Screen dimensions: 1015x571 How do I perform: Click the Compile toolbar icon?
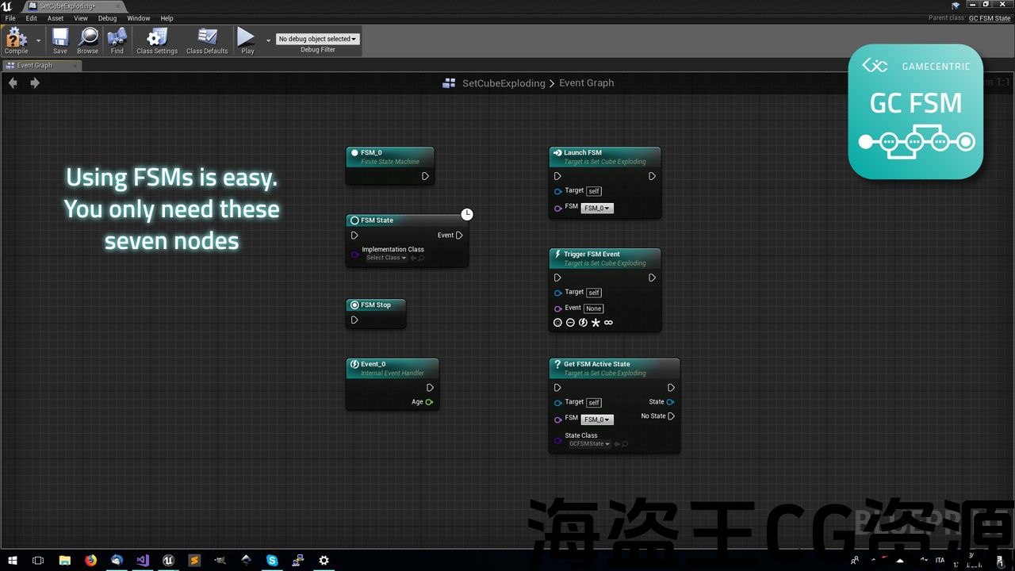click(x=16, y=40)
